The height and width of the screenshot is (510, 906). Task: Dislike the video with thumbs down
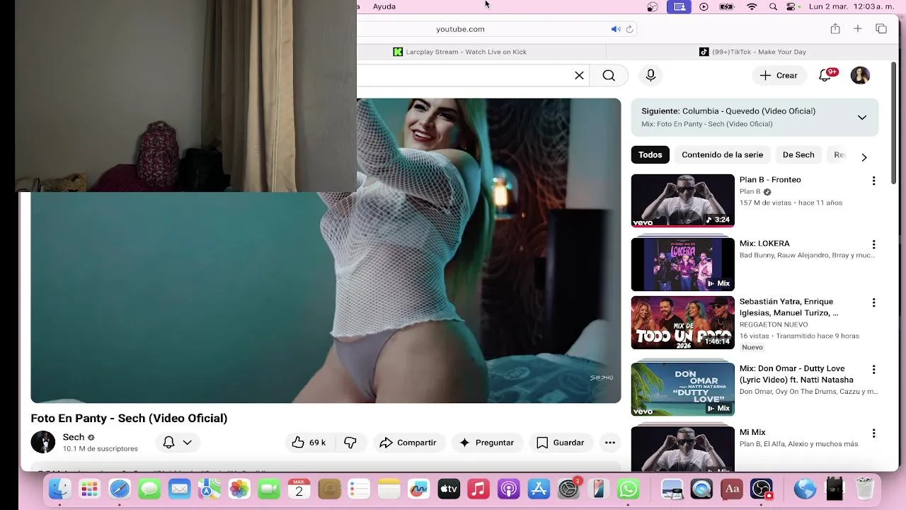(x=350, y=442)
